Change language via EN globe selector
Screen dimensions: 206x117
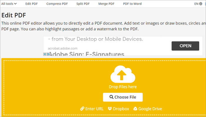(x=198, y=4)
